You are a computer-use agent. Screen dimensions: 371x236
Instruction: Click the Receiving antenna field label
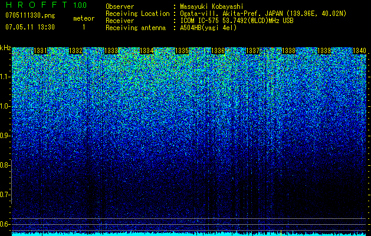[136, 28]
